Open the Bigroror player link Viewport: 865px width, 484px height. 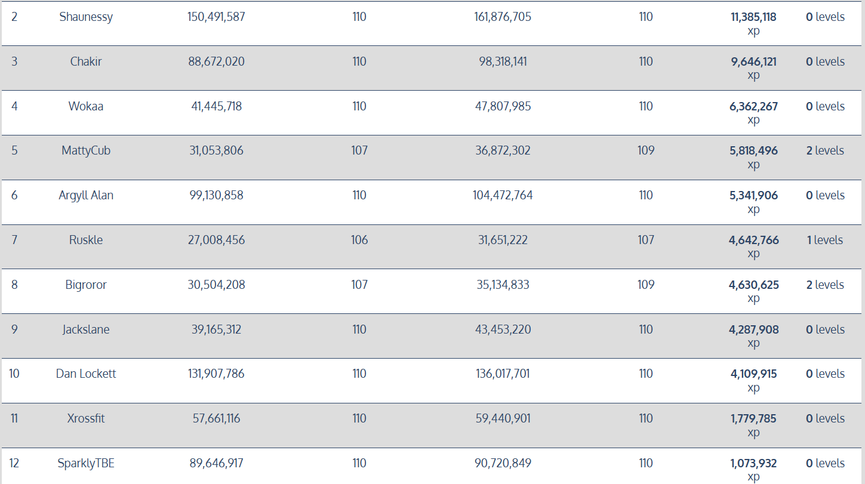(86, 285)
